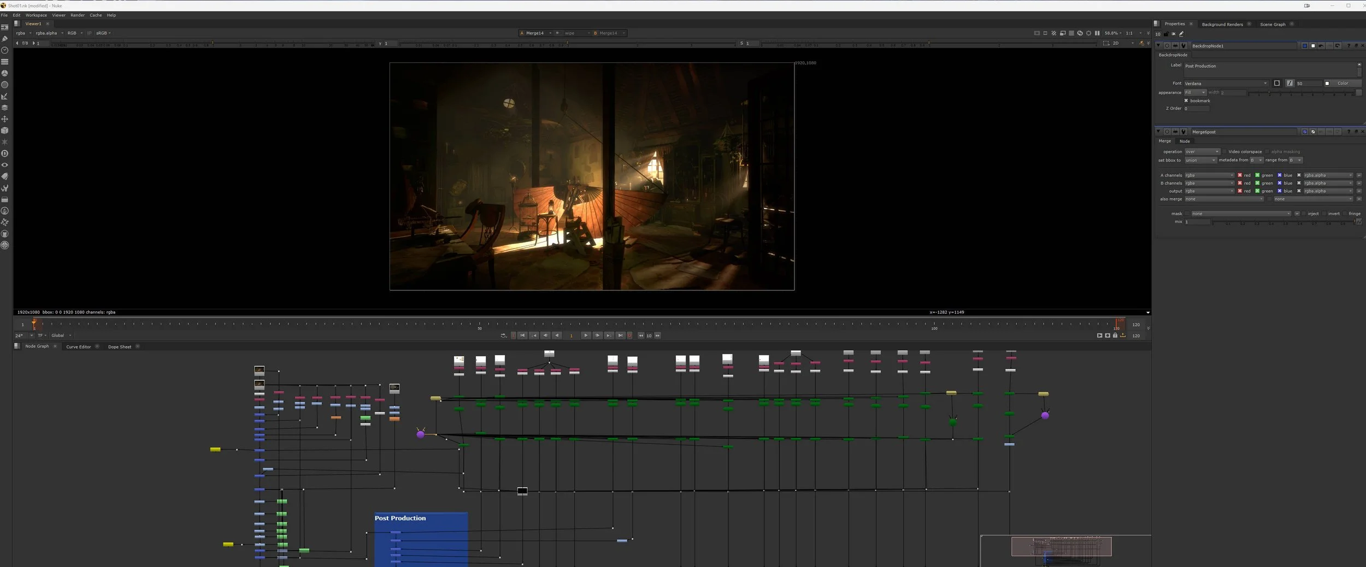The image size is (1366, 567).
Task: Open the viewer zoom dropdown showing 58.8%
Action: coord(1113,33)
